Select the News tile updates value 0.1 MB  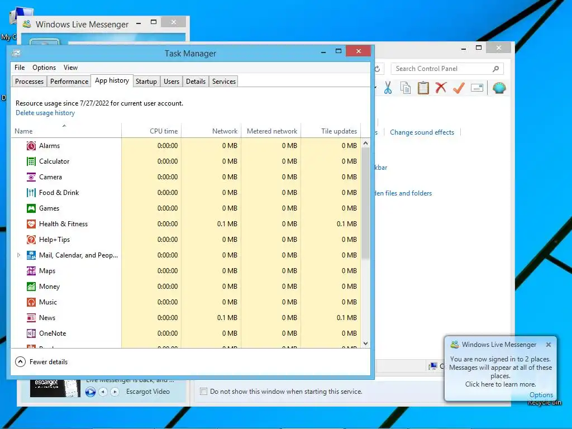[x=346, y=318]
